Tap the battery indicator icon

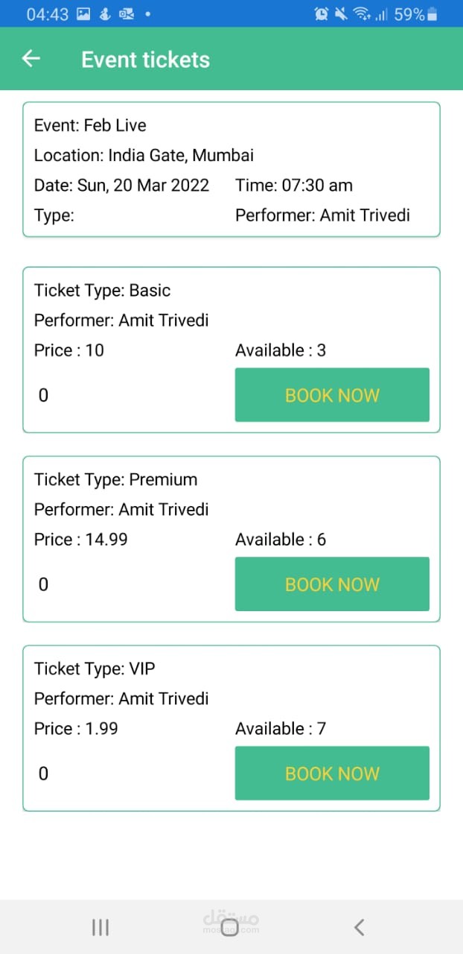(x=433, y=13)
